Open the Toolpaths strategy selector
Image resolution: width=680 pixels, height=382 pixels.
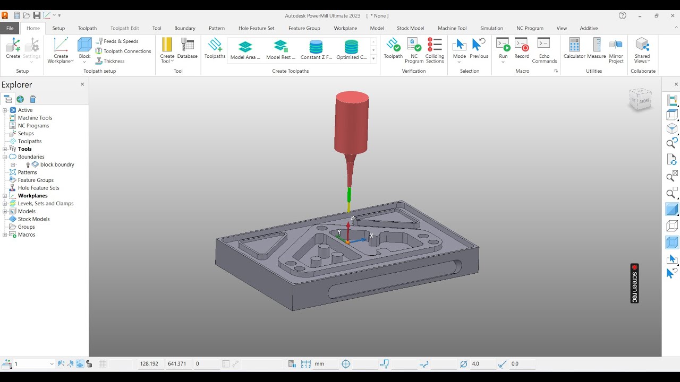pyautogui.click(x=215, y=48)
